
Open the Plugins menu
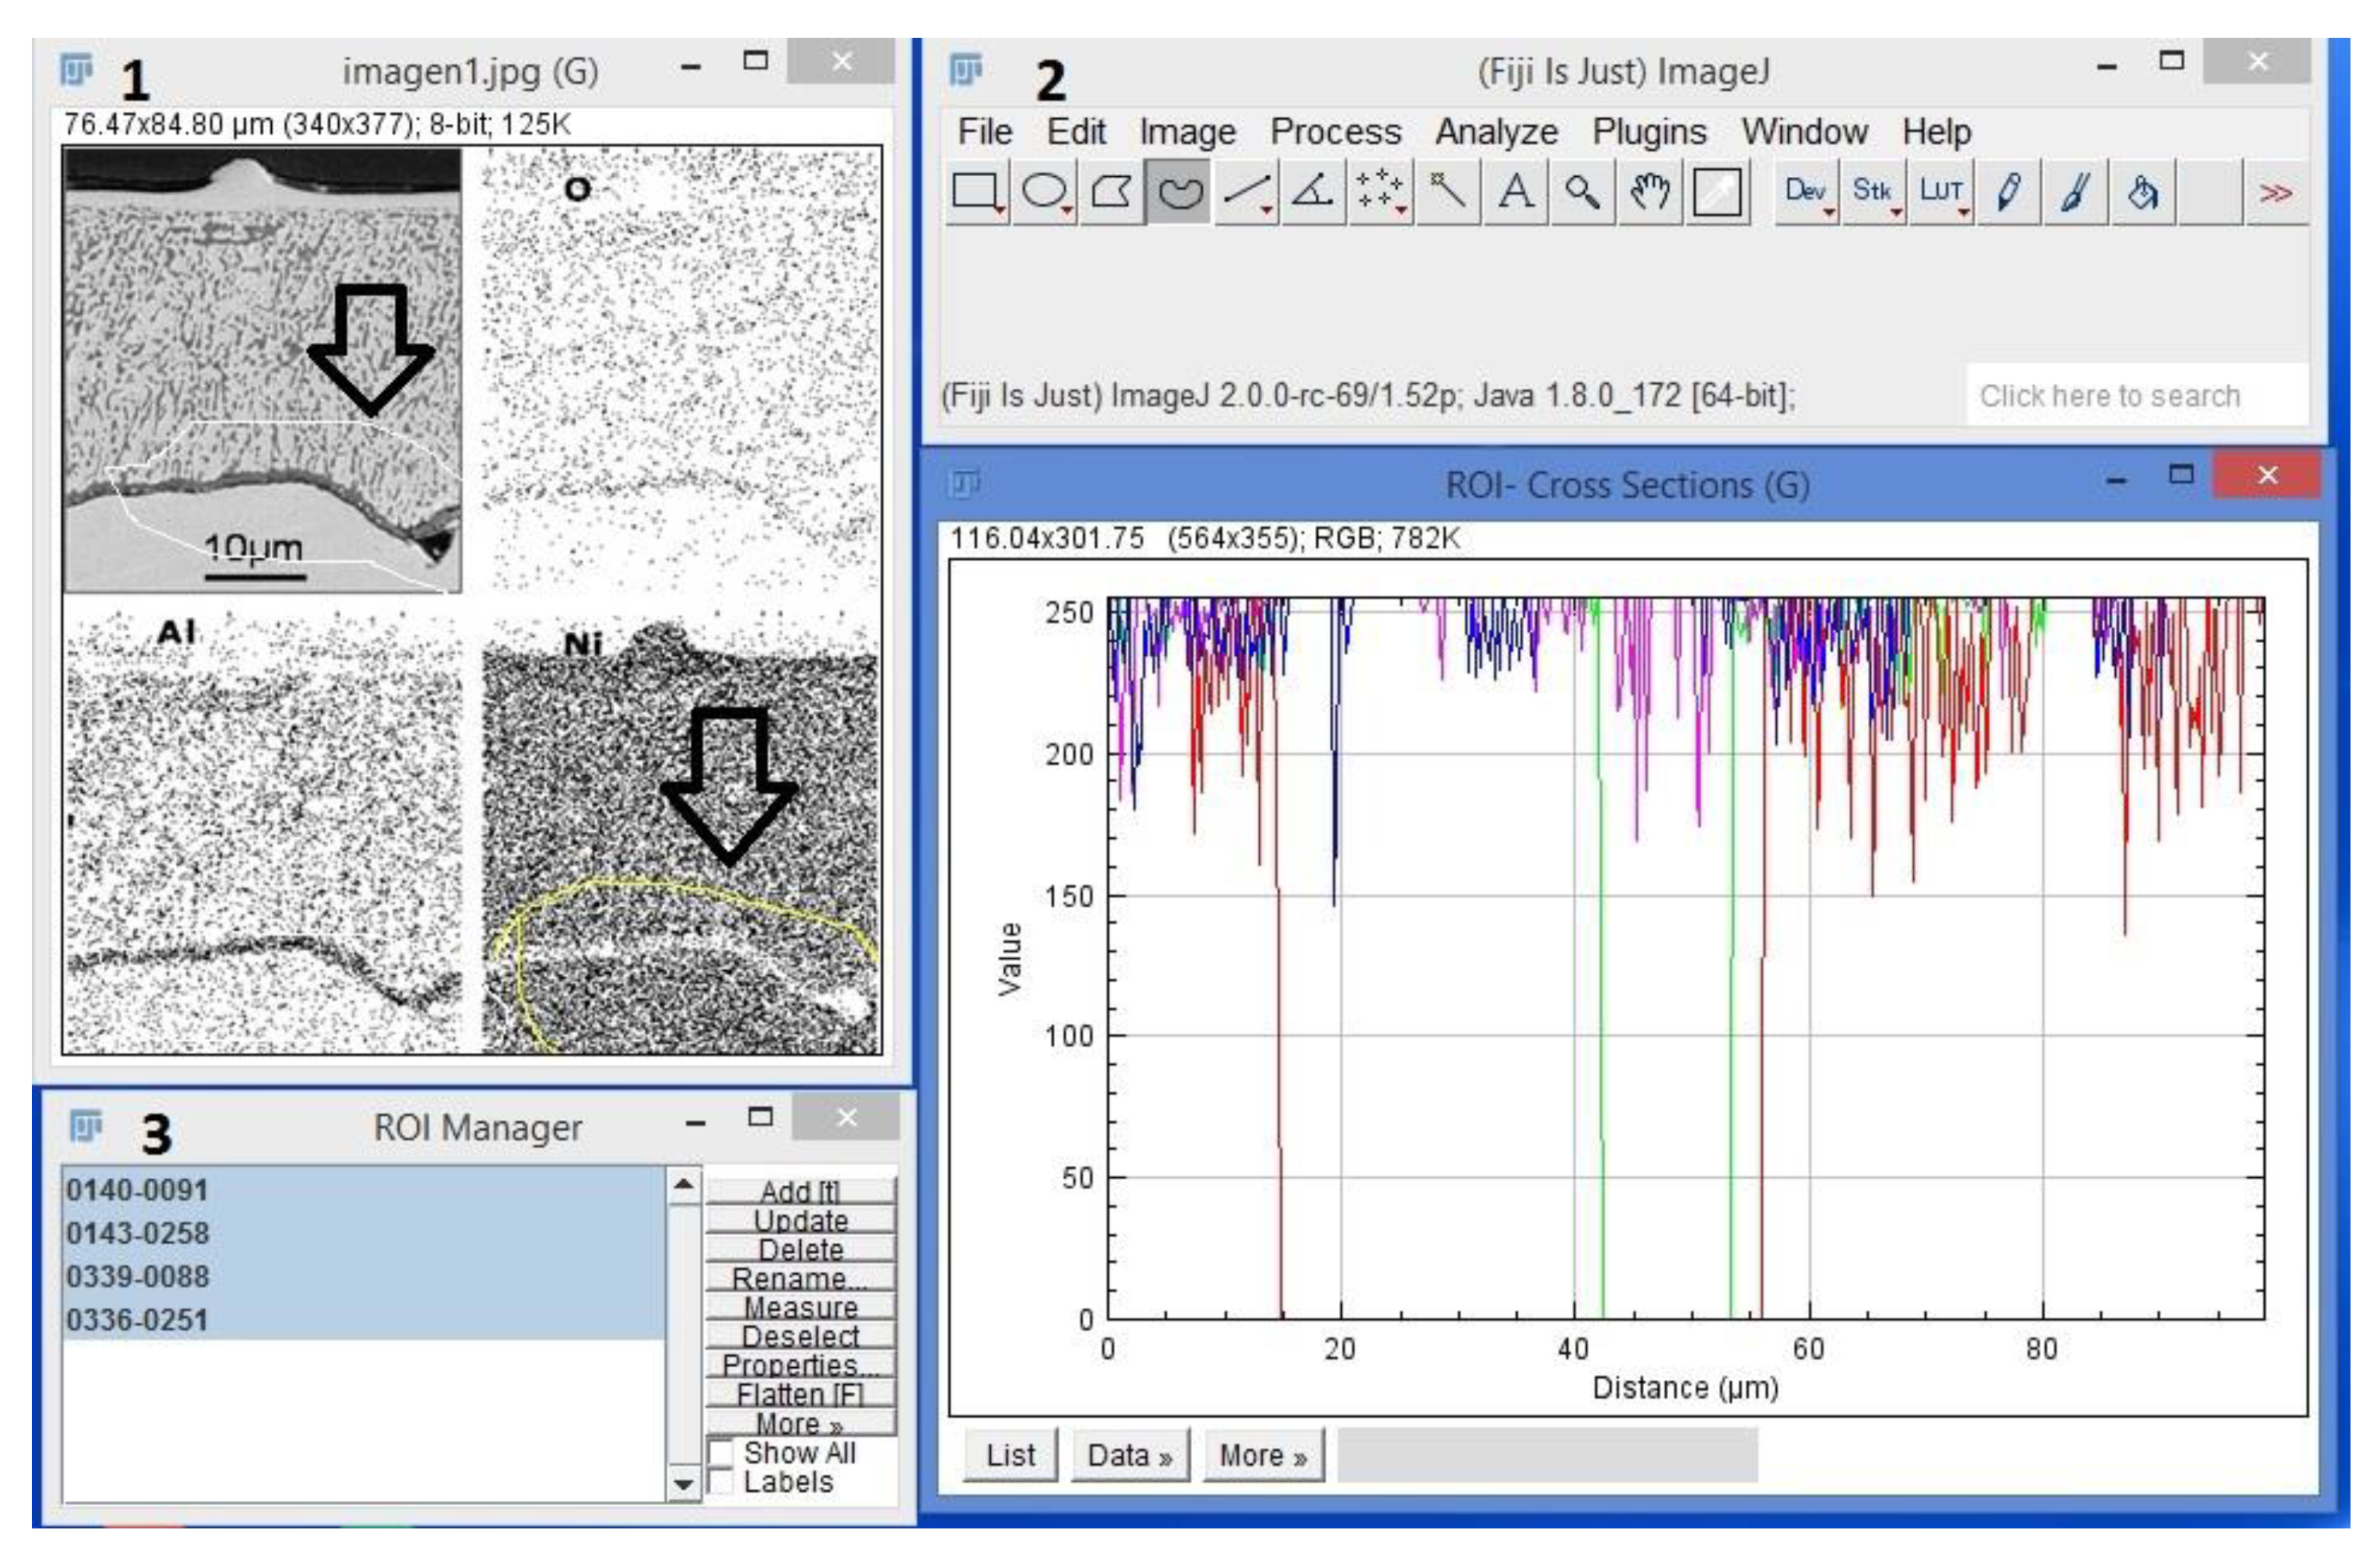coord(1649,132)
